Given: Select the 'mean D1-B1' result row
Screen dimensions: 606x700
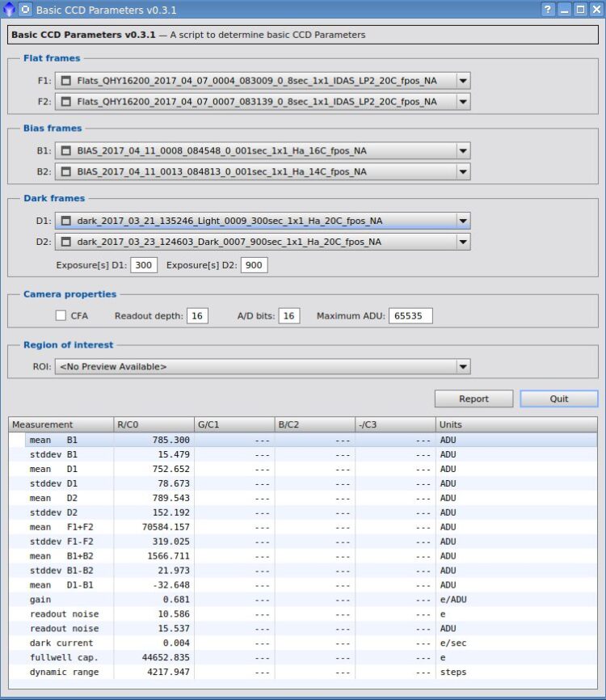Looking at the screenshot, I should (x=303, y=585).
